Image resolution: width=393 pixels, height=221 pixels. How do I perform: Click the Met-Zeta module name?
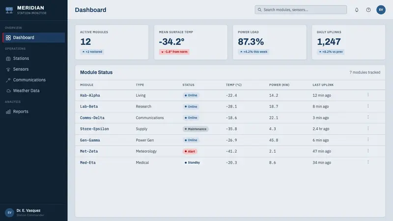pyautogui.click(x=89, y=151)
